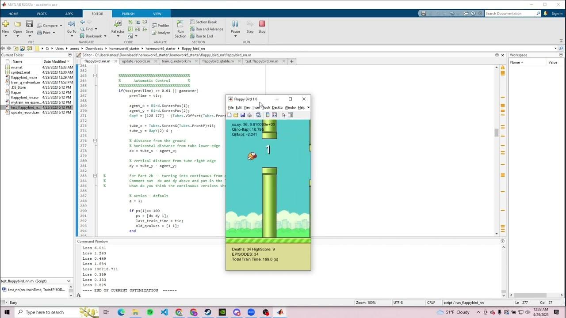
Task: Open Spotify from taskbar
Action: pos(150,312)
